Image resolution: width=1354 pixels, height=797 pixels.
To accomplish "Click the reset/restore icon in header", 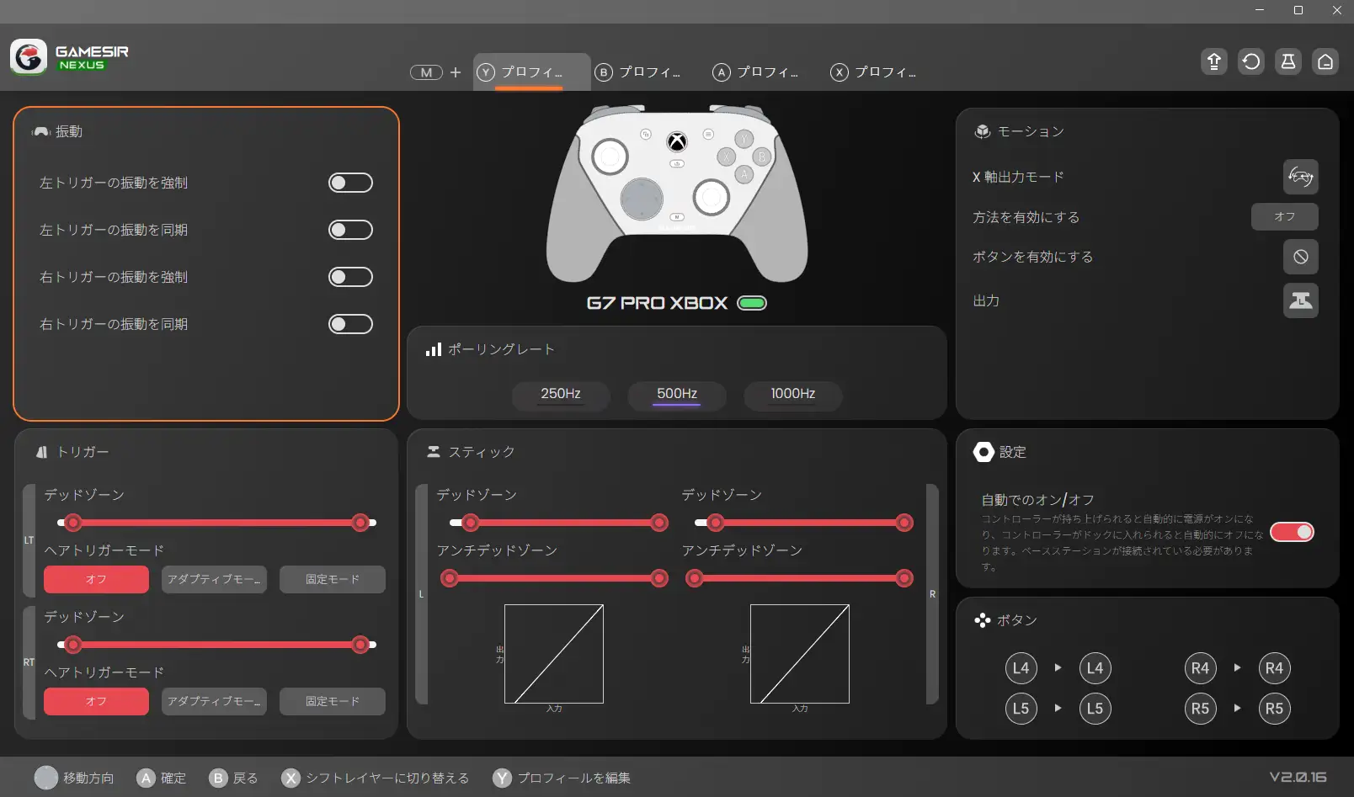I will click(1251, 61).
